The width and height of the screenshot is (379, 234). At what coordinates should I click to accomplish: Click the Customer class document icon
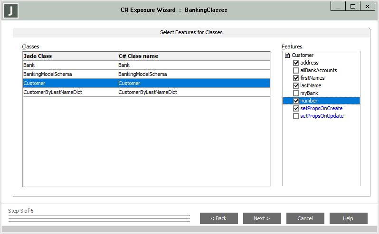coord(287,55)
